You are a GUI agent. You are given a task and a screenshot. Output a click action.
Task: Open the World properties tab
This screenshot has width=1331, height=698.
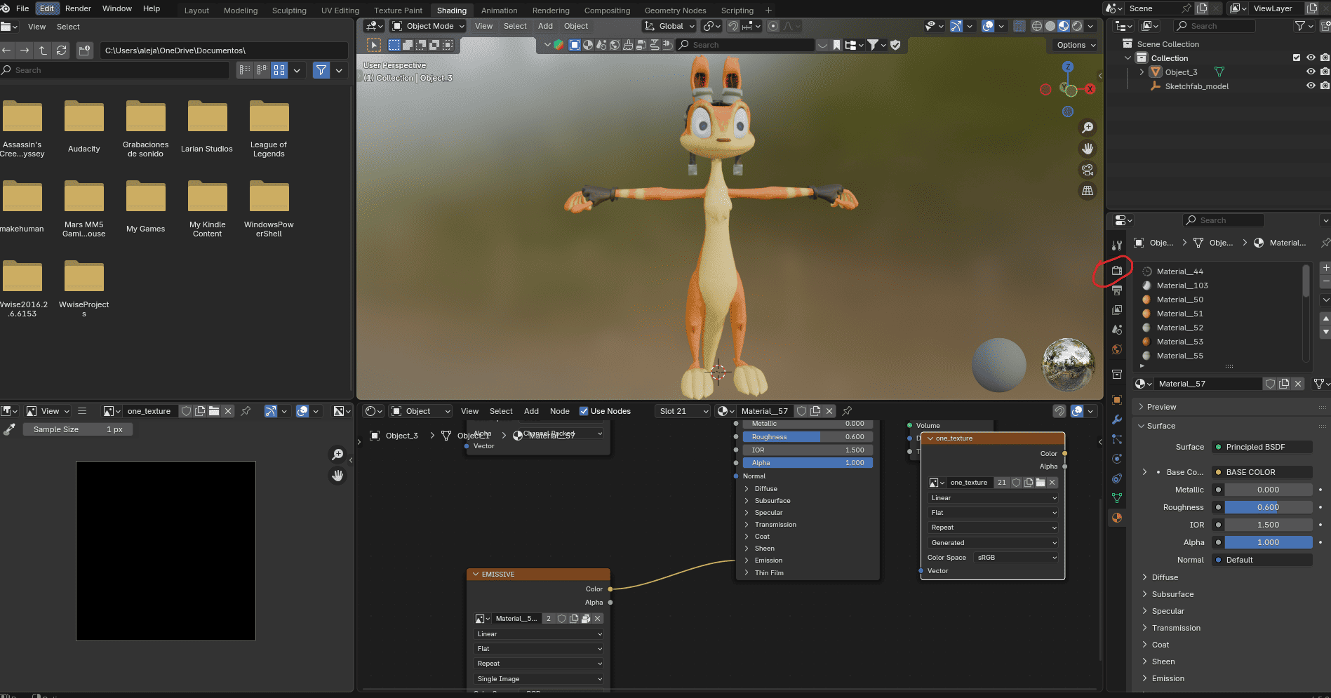(1117, 349)
